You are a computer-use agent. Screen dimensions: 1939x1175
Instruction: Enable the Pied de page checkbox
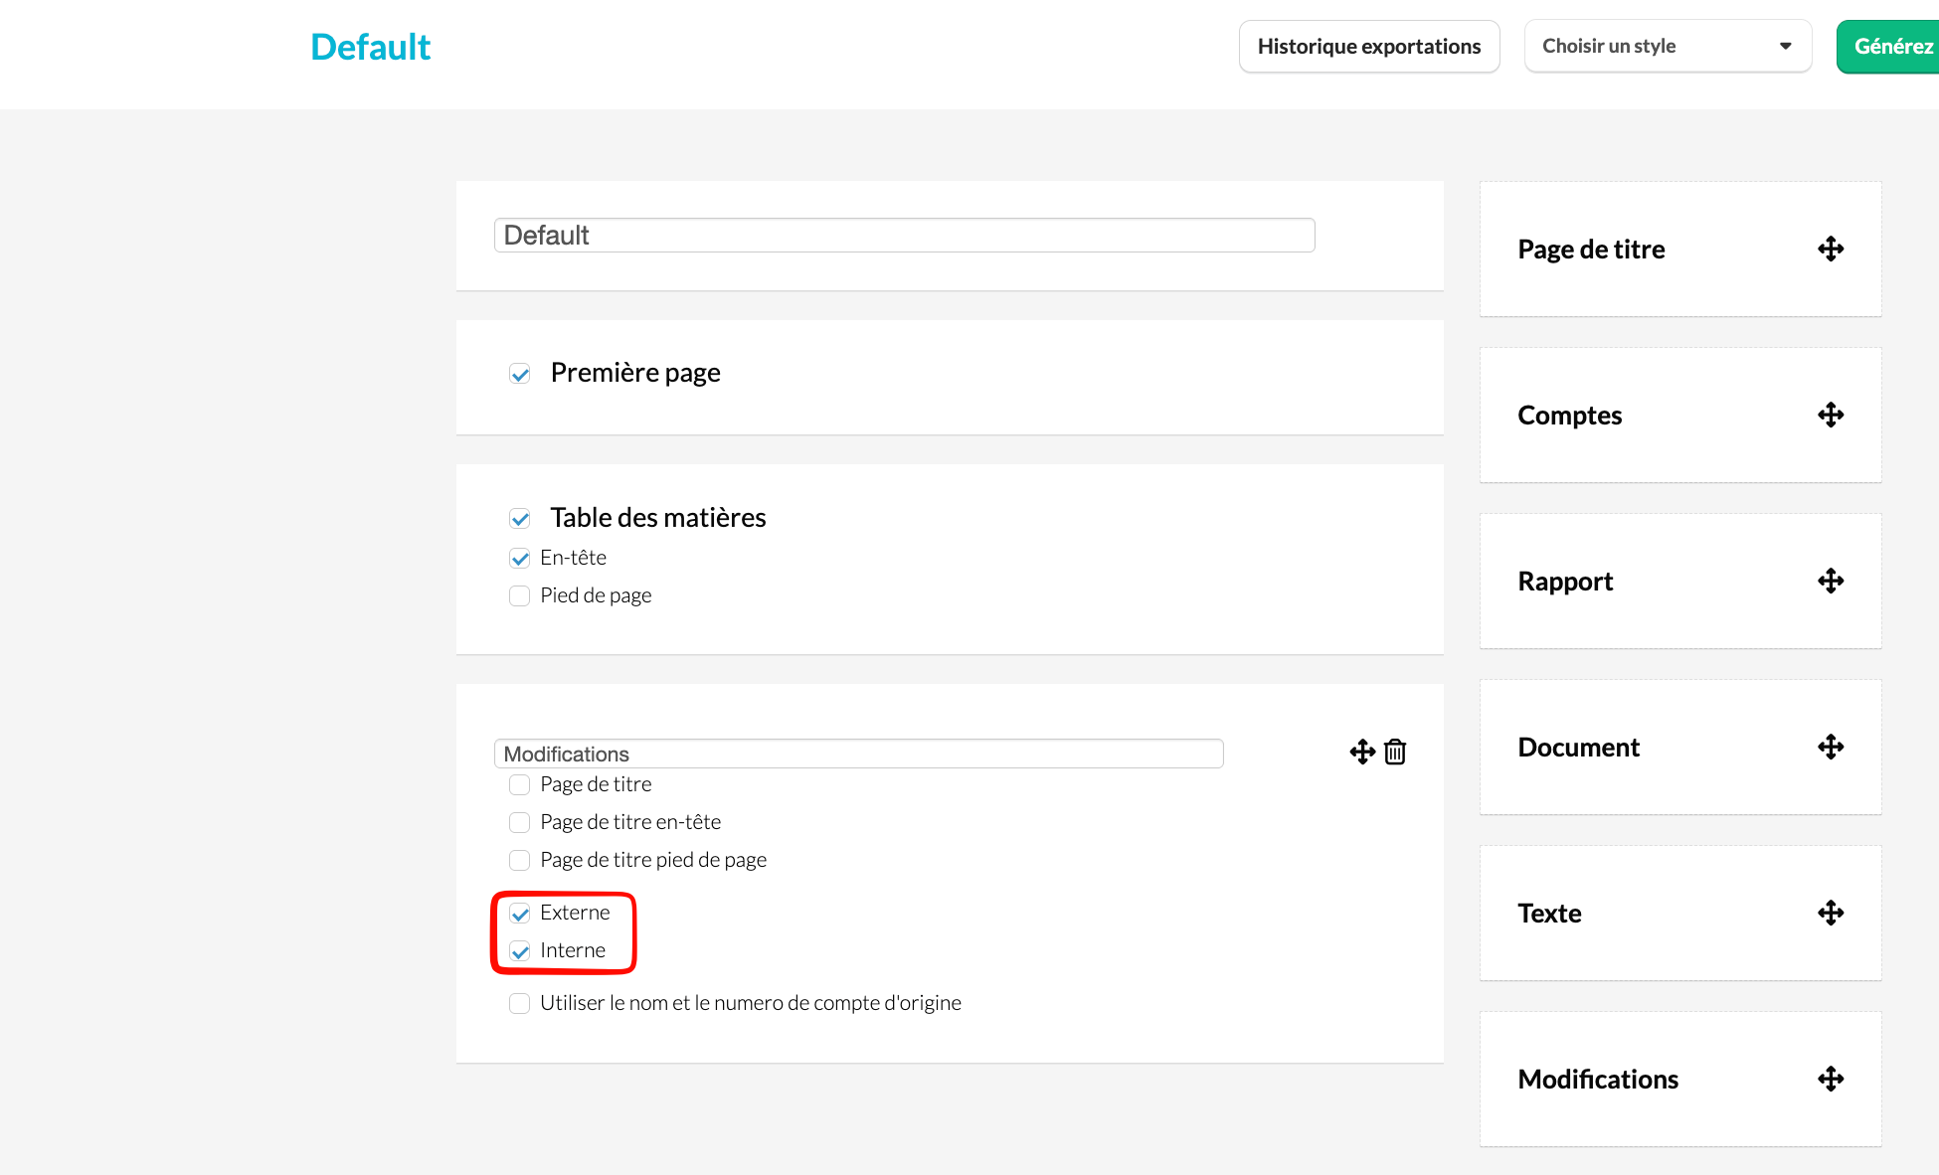click(519, 595)
